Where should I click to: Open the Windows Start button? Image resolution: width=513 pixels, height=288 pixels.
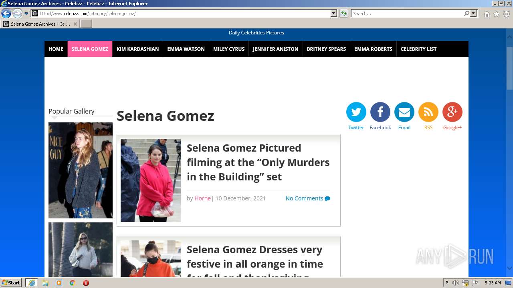pos(11,283)
